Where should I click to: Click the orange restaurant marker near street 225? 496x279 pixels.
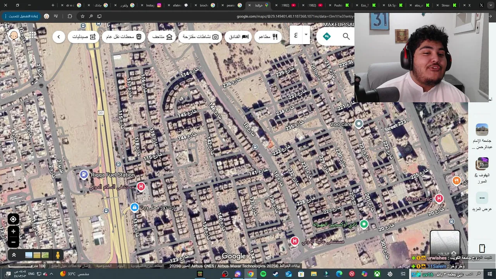click(x=456, y=180)
